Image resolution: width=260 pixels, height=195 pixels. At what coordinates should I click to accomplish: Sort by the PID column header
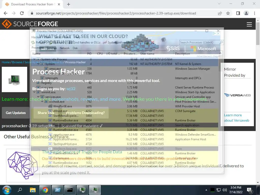point(89,54)
